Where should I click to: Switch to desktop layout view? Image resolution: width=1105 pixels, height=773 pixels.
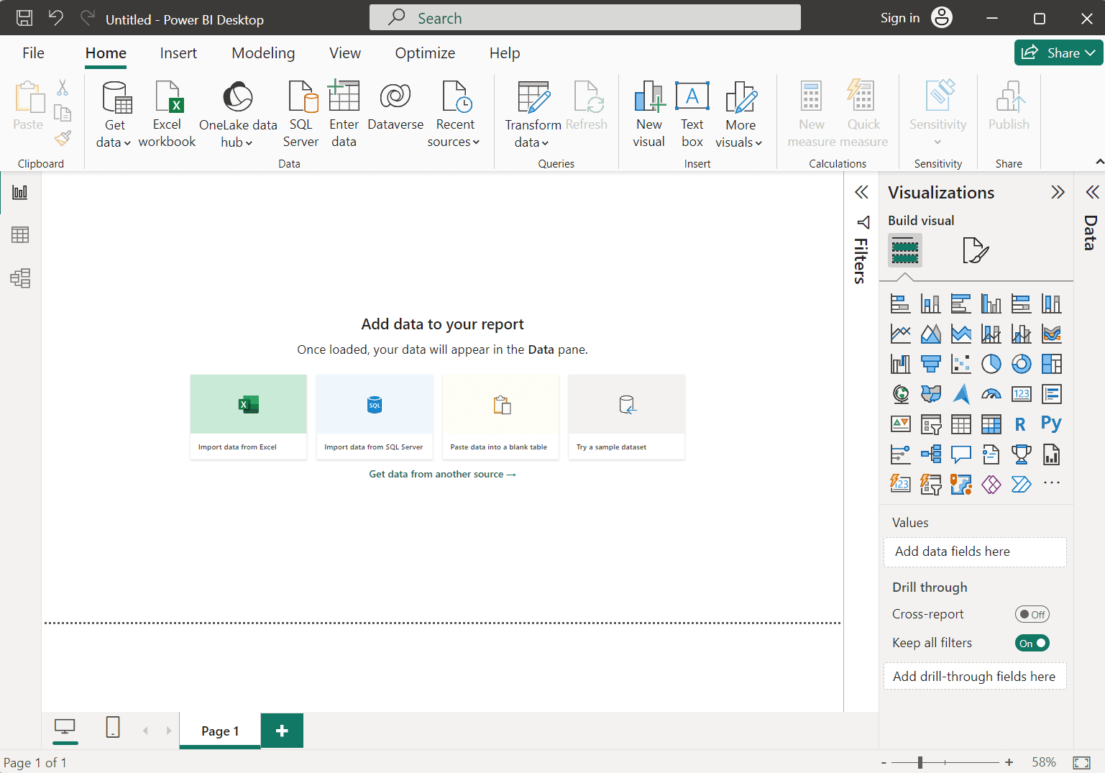pos(65,728)
